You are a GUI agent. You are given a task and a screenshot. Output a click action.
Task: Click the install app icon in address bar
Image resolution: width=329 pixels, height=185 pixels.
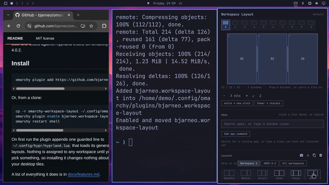(83, 26)
